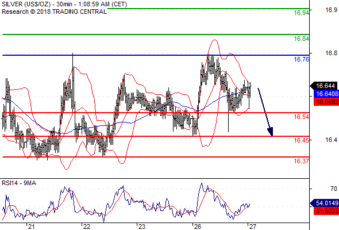Select the blue 16.76 pivot label
The width and height of the screenshot is (339, 230).
(302, 59)
